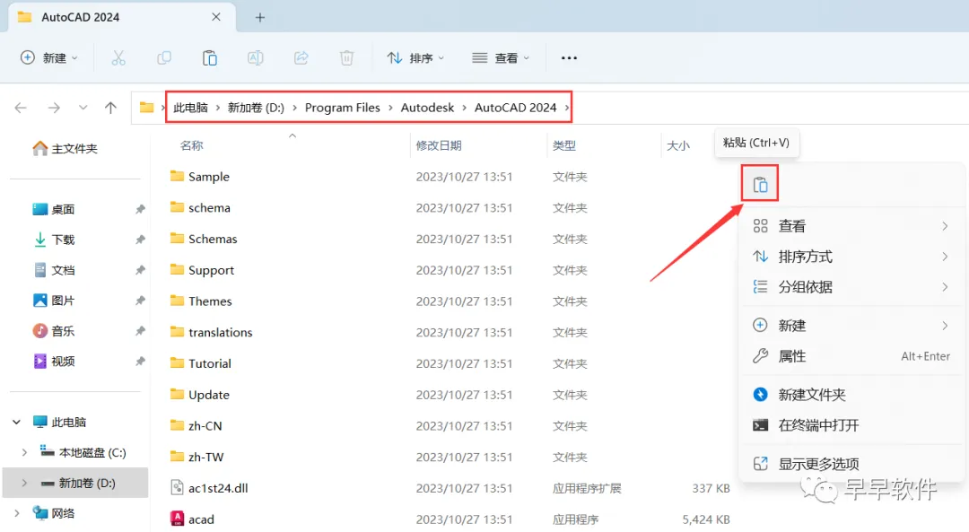Open the three-dots more options menu
This screenshot has width=969, height=532.
[x=569, y=58]
